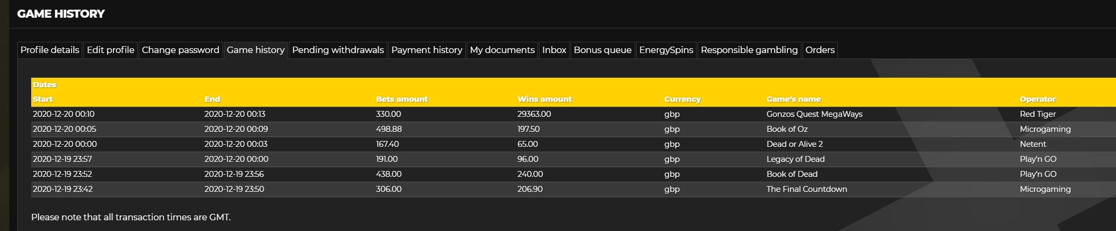Select the Book of Oz game name

click(x=787, y=129)
